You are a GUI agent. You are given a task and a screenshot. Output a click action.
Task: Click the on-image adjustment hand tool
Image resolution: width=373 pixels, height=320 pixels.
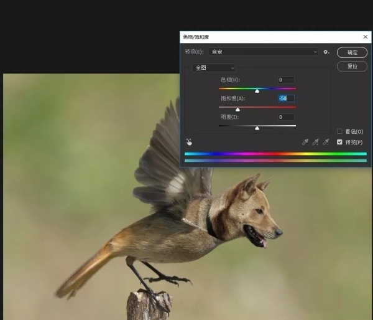tap(189, 142)
